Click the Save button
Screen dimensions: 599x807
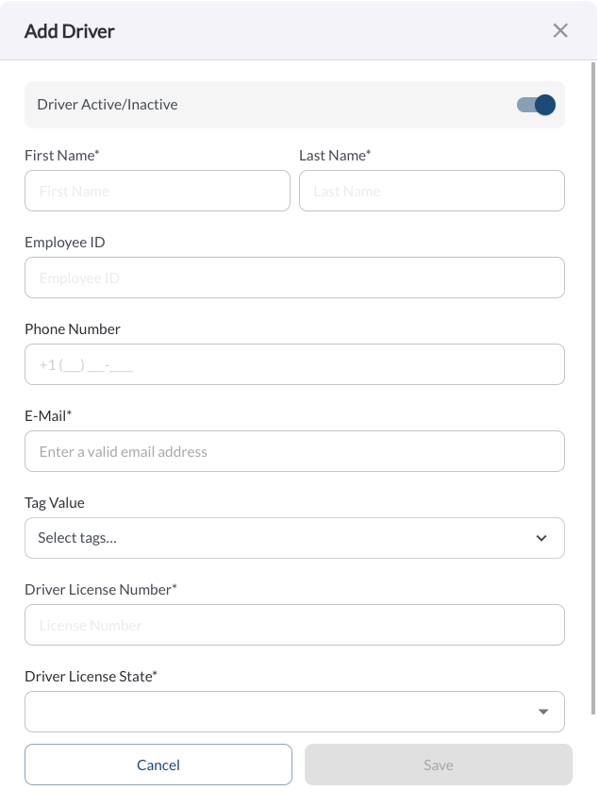[x=438, y=765]
